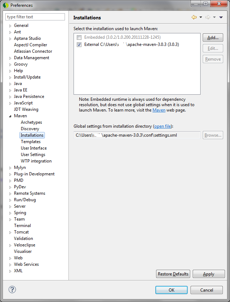Follow the Maven web page link

pyautogui.click(x=159, y=110)
